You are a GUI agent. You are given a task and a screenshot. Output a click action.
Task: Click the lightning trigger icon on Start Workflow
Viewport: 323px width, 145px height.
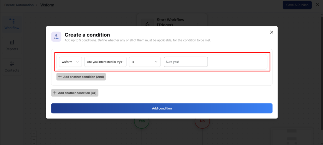[147, 24]
